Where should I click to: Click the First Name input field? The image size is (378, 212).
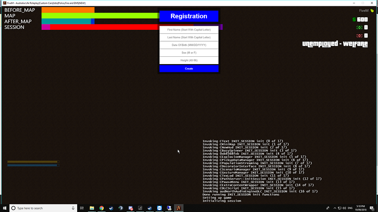(189, 29)
